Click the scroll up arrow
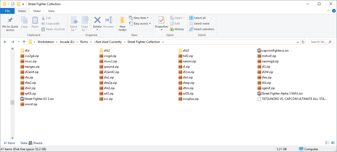 [x=12, y=49]
